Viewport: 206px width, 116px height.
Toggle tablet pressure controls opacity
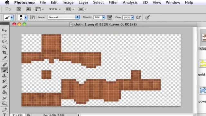point(109,17)
